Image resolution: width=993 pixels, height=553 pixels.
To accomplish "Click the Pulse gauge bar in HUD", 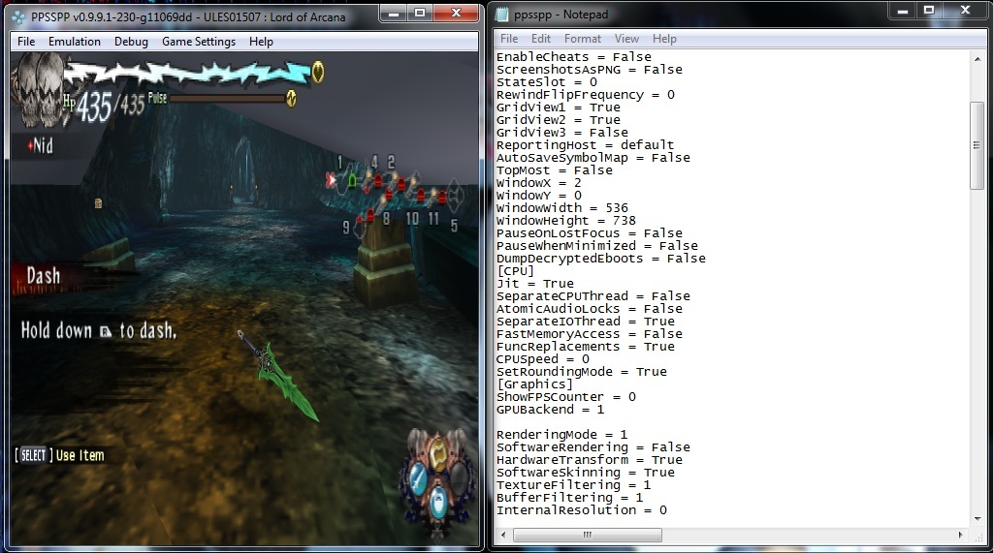I will pos(228,98).
